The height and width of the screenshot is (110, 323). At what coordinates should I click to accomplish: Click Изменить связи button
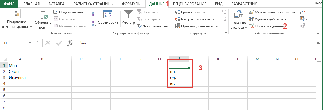pyautogui.click(x=70, y=26)
